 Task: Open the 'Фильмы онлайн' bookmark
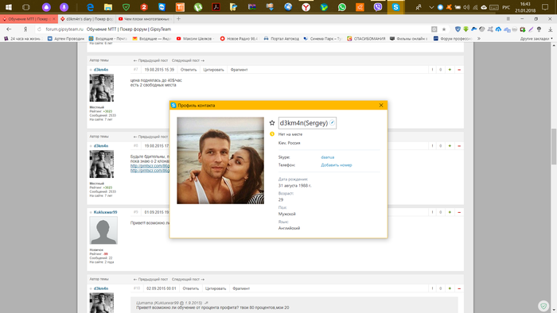tap(409, 38)
